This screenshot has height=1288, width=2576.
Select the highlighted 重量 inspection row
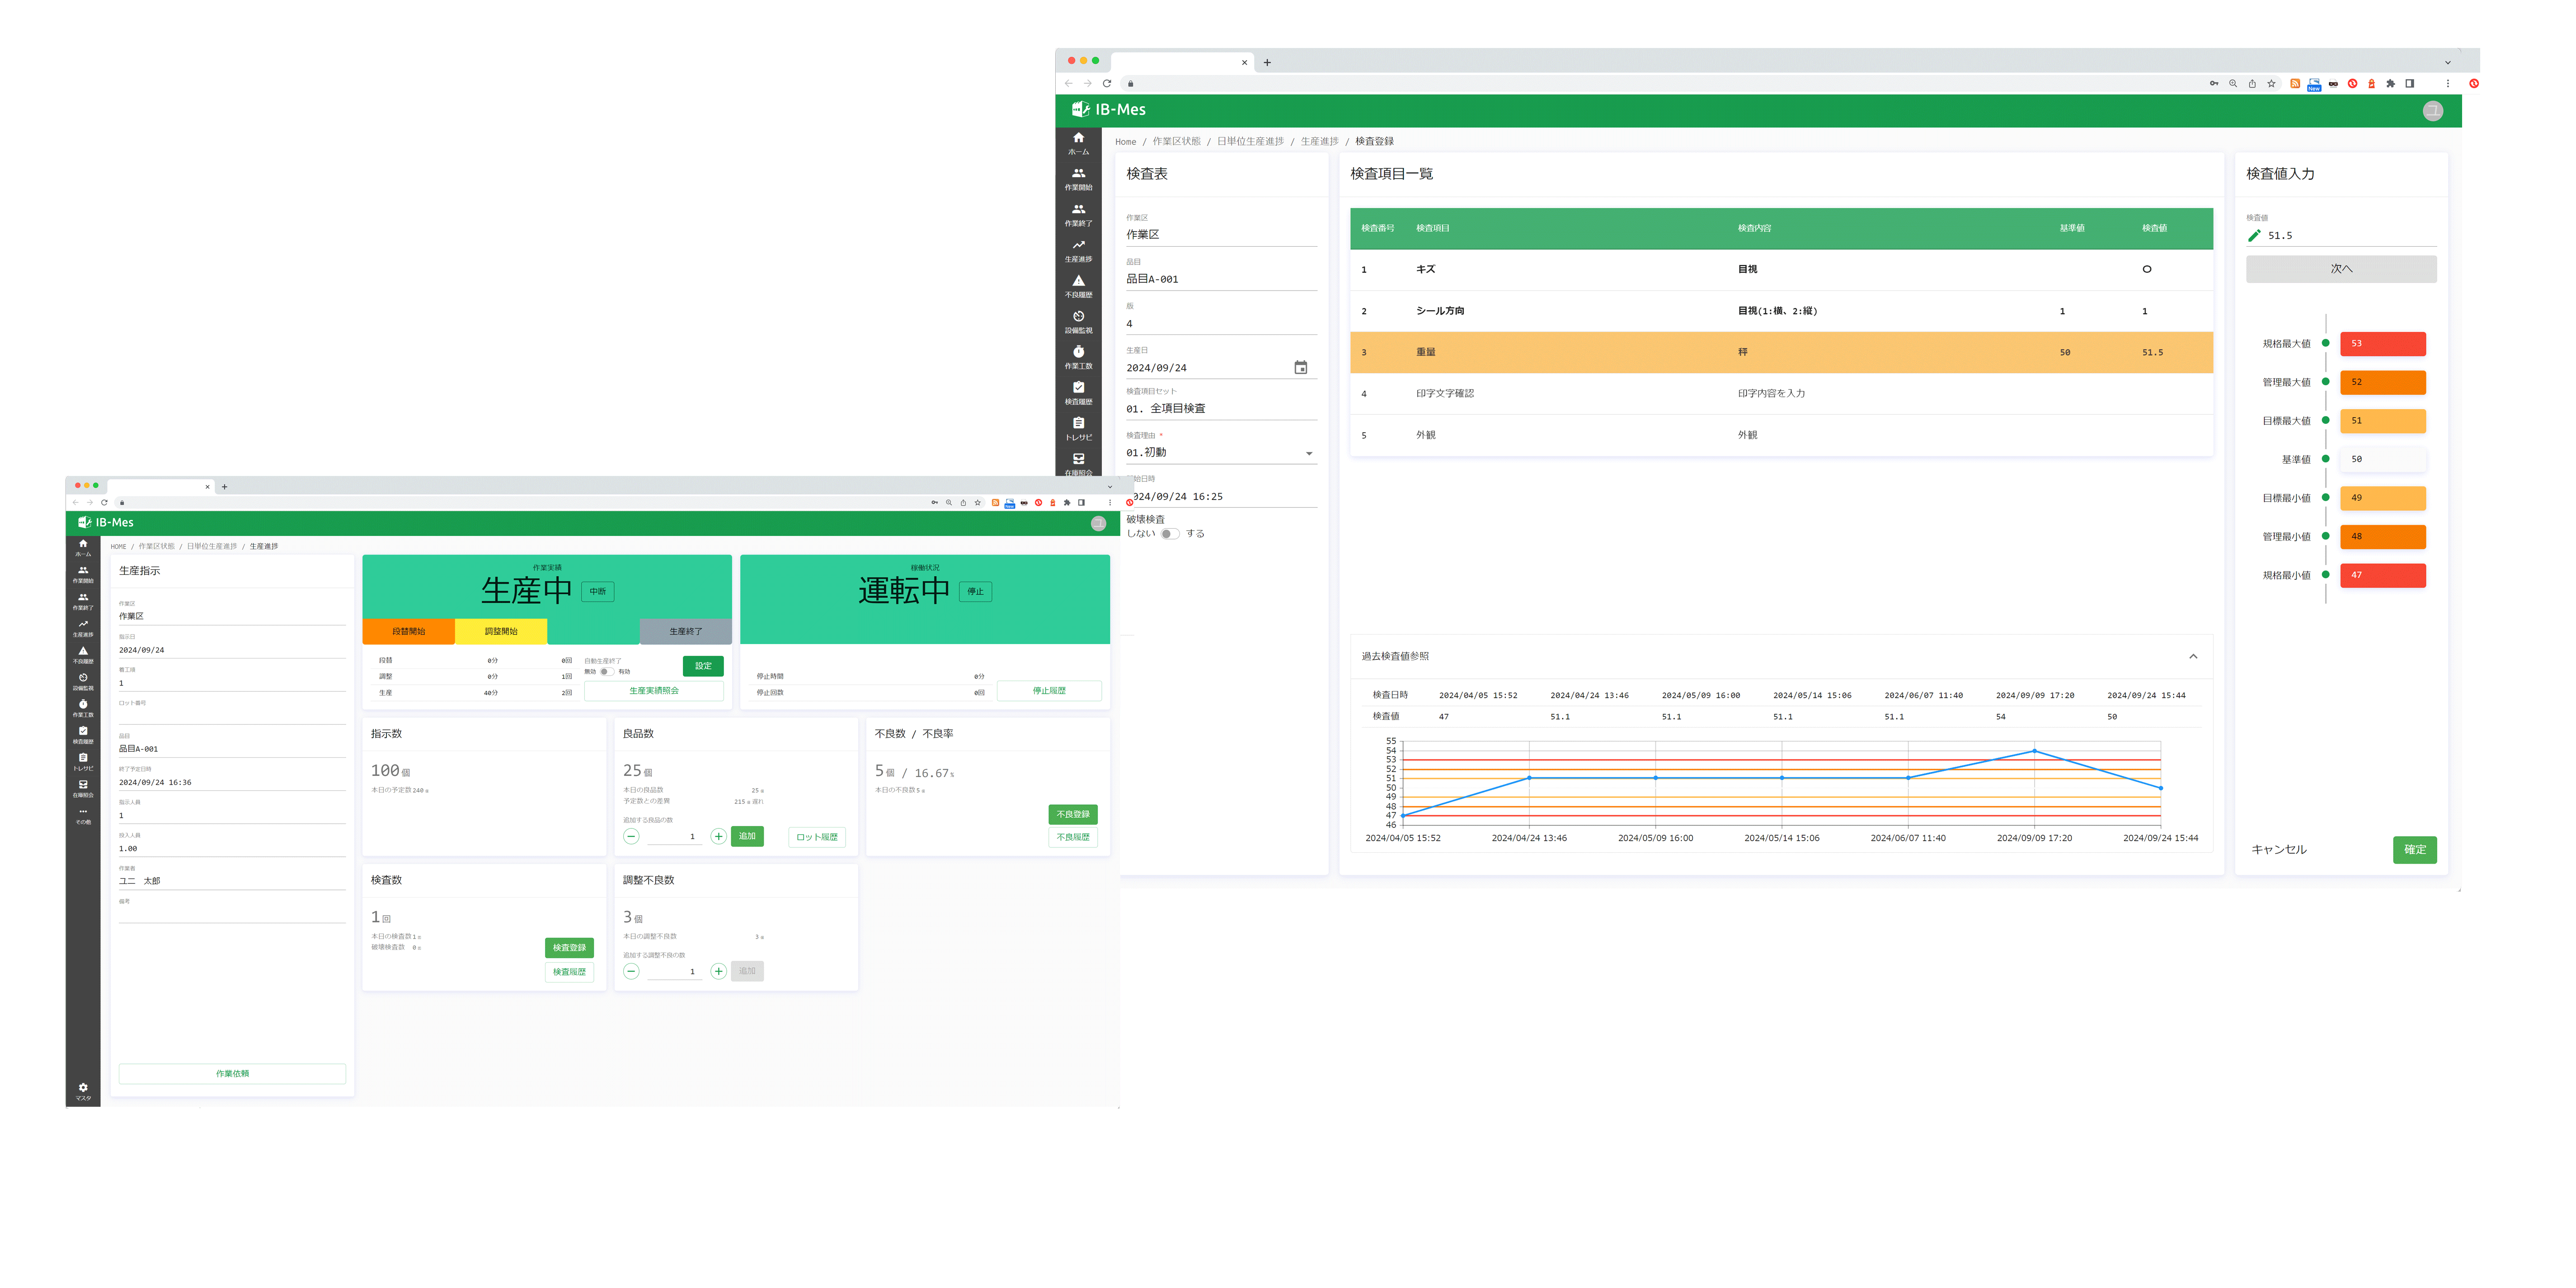(x=1781, y=352)
